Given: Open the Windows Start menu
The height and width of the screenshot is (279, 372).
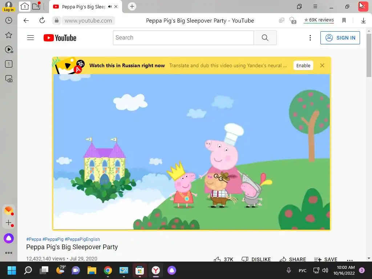Looking at the screenshot, I should 12,270.
